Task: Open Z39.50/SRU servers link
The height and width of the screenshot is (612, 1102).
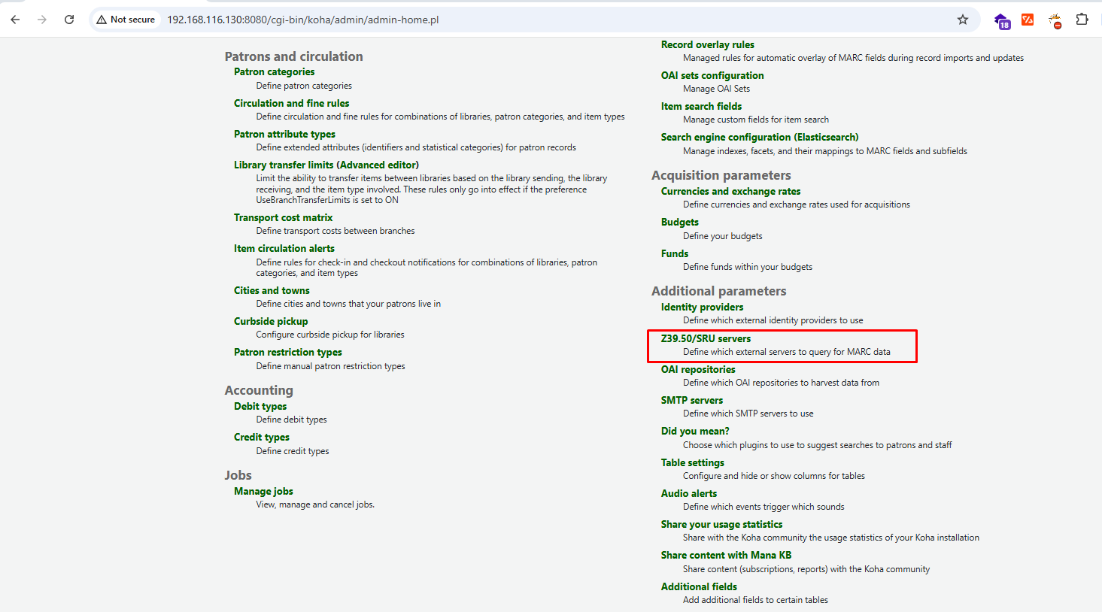Action: click(x=706, y=338)
